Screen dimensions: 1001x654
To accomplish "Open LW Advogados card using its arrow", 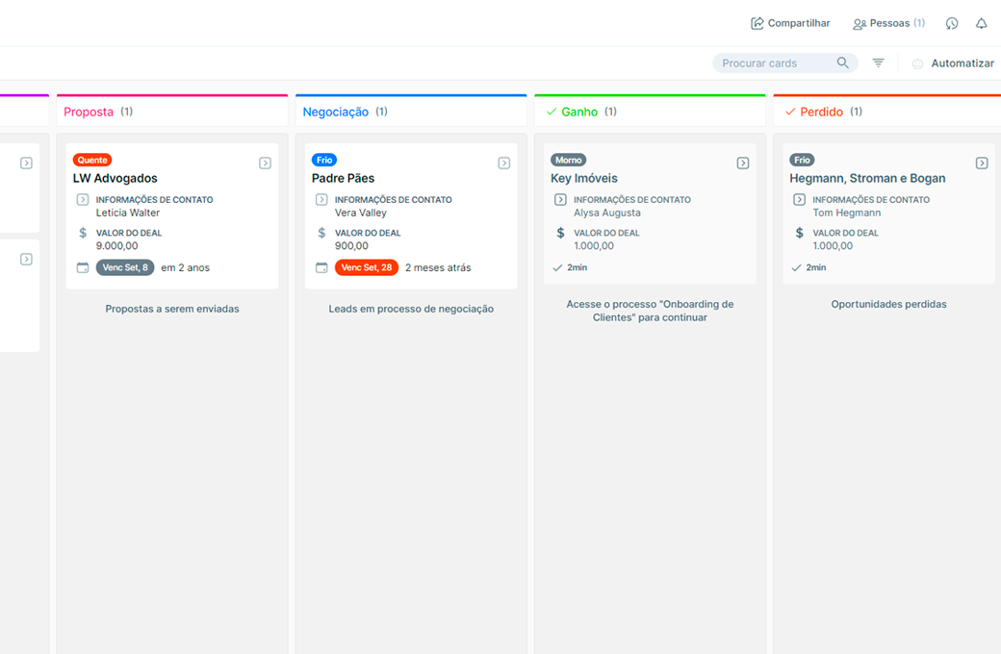I will pyautogui.click(x=265, y=163).
